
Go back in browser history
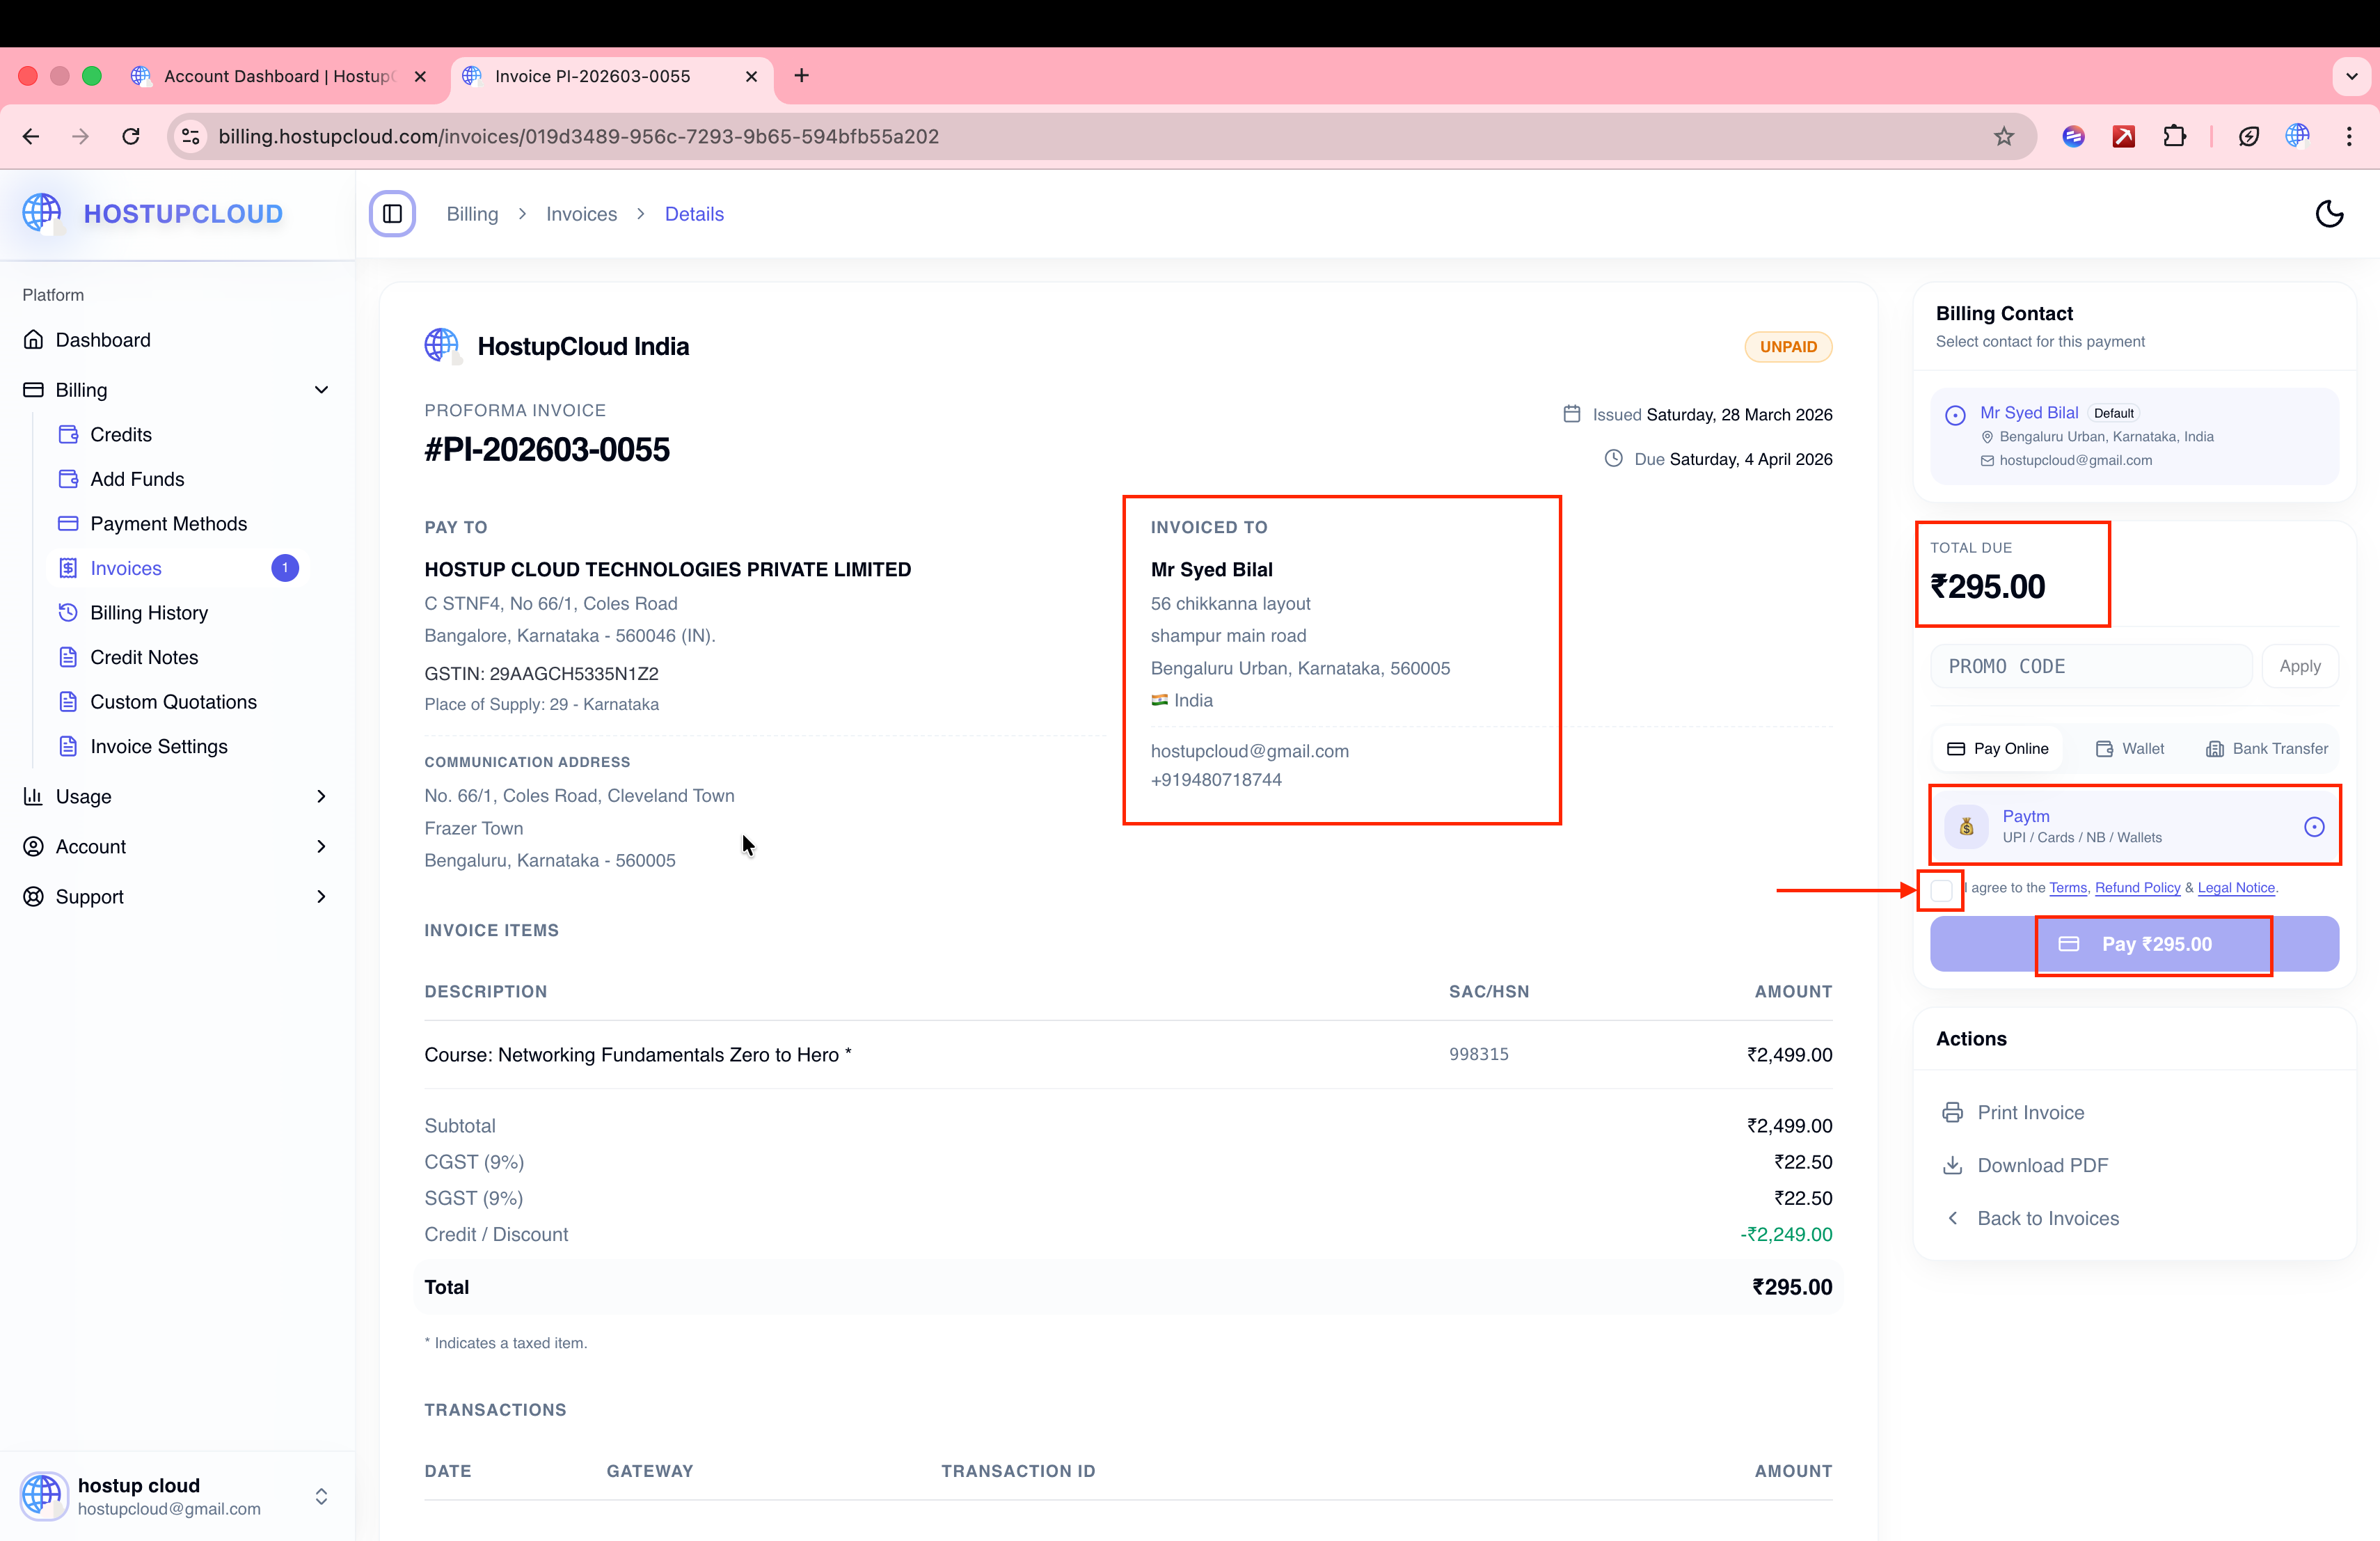click(x=31, y=137)
